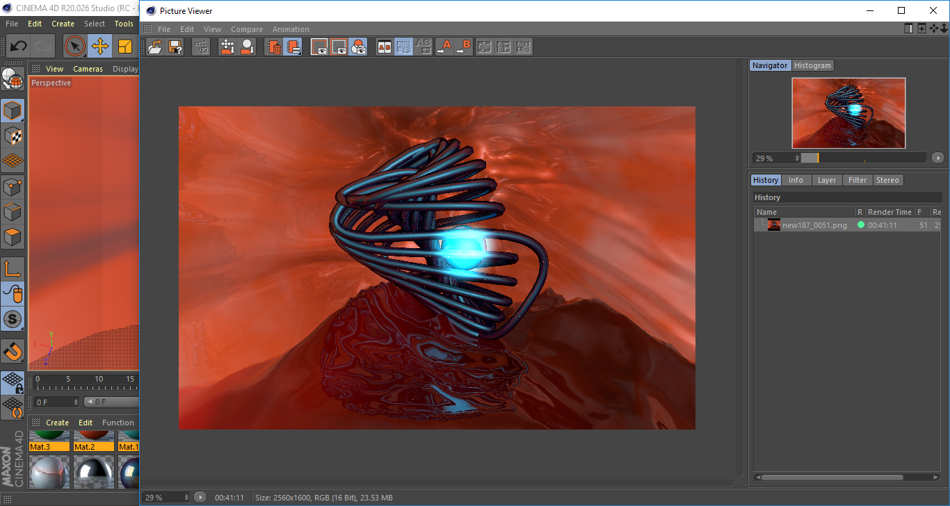Enable Model mode cube icon
This screenshot has width=950, height=506.
[x=13, y=111]
